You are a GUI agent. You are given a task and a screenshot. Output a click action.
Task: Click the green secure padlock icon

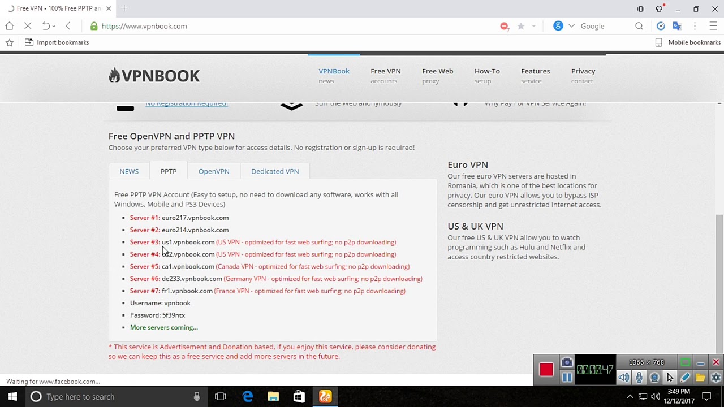94,26
